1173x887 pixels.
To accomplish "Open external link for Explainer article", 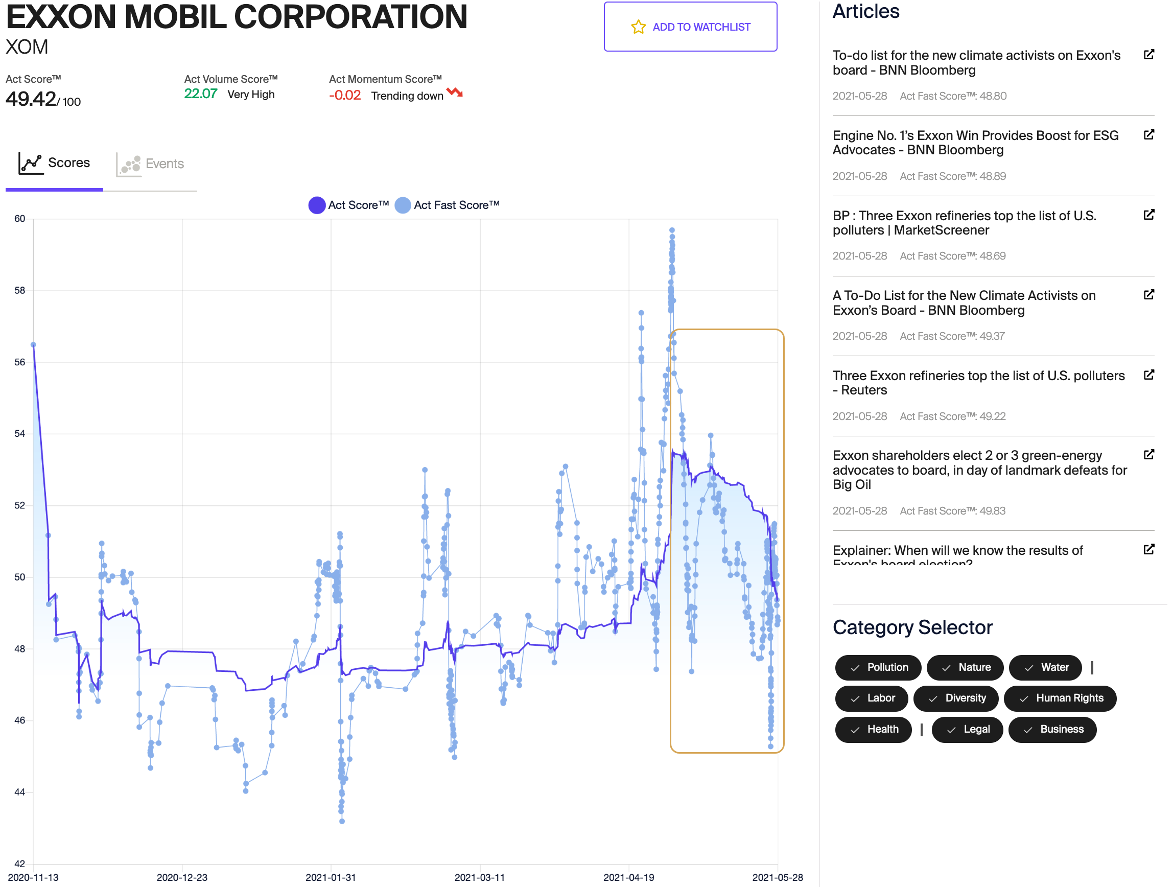I will pos(1148,550).
